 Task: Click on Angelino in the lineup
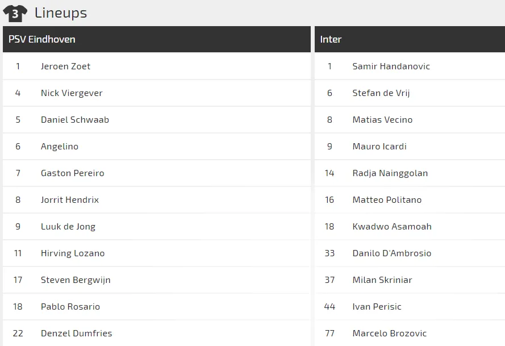click(x=60, y=147)
